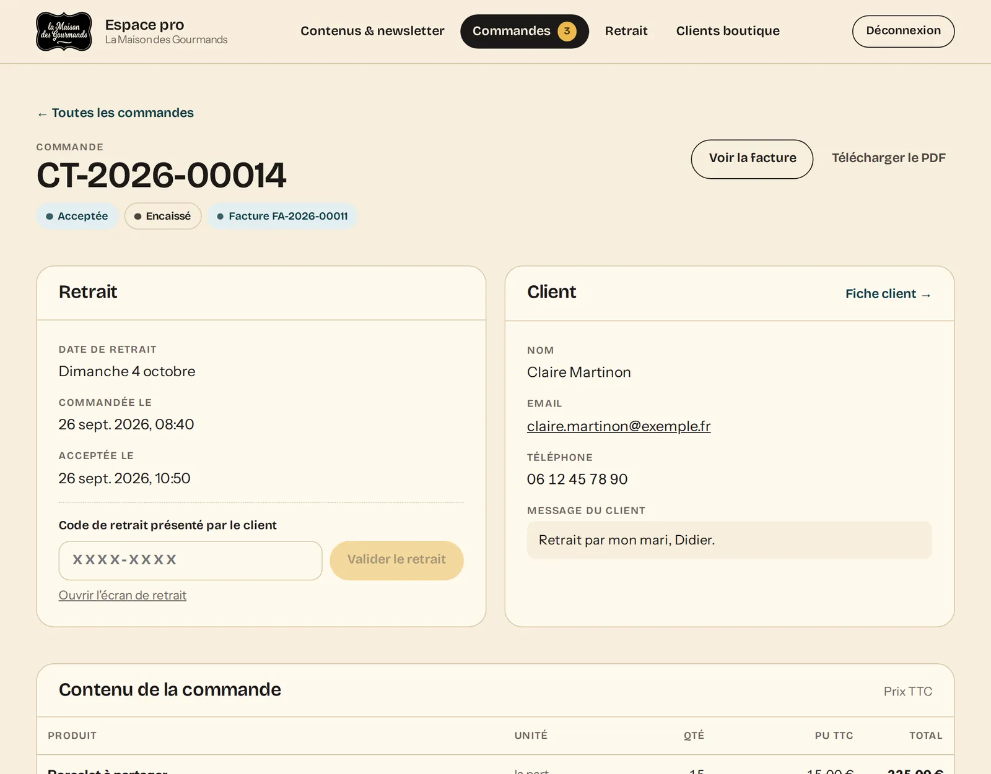The image size is (991, 774).
Task: Click phone number 06 12 45 78 90
Action: [577, 479]
